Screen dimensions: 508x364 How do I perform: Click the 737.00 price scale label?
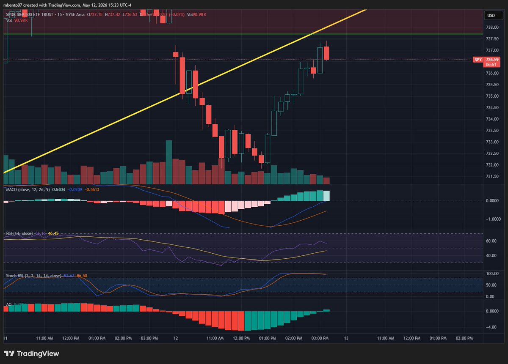pyautogui.click(x=492, y=50)
